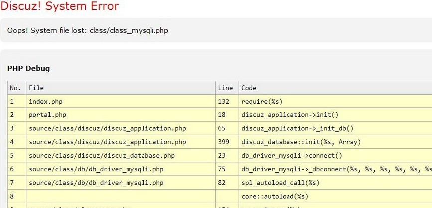Select the "PHP Debug" heading
Screen dimensions: 432x208
28,68
